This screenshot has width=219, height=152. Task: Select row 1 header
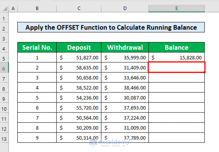(x=4, y=17)
